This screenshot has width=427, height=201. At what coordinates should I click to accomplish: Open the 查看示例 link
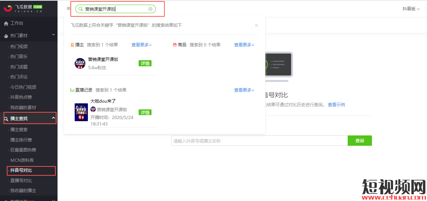click(336, 105)
